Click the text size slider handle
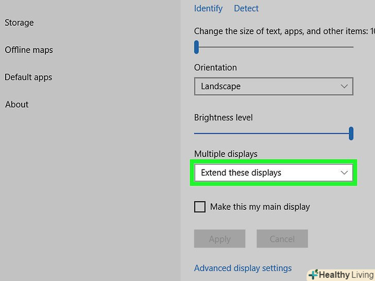The image size is (375, 281). (196, 47)
